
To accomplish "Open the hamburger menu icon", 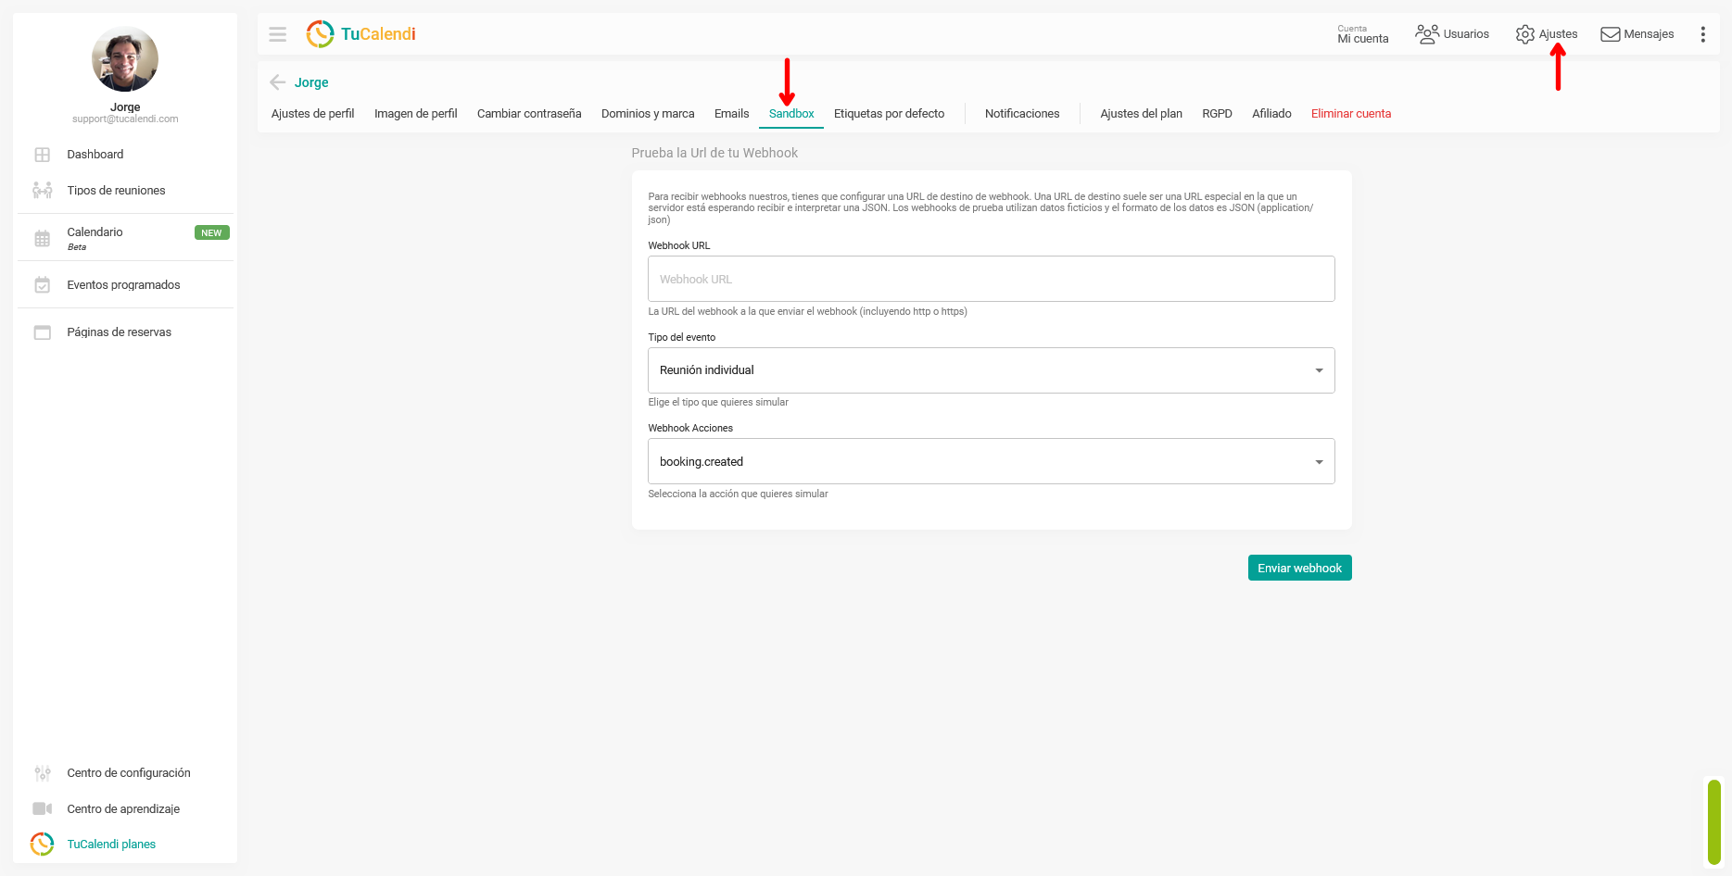I will click(277, 34).
